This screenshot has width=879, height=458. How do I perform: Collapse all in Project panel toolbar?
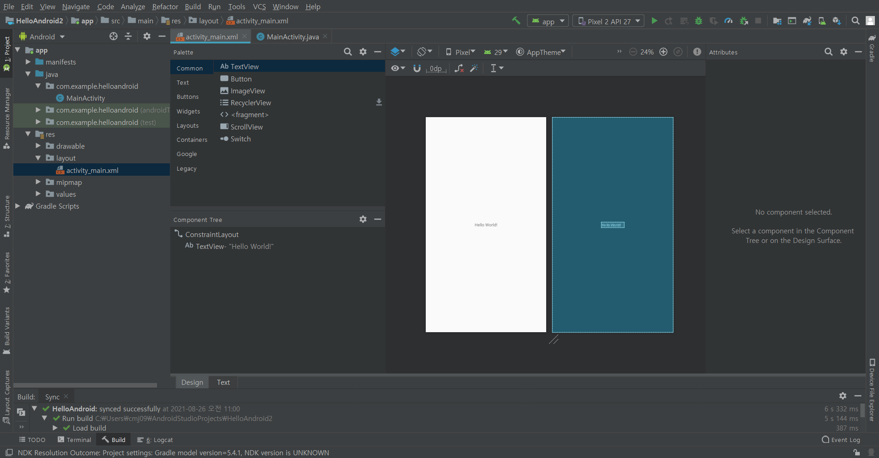click(128, 36)
